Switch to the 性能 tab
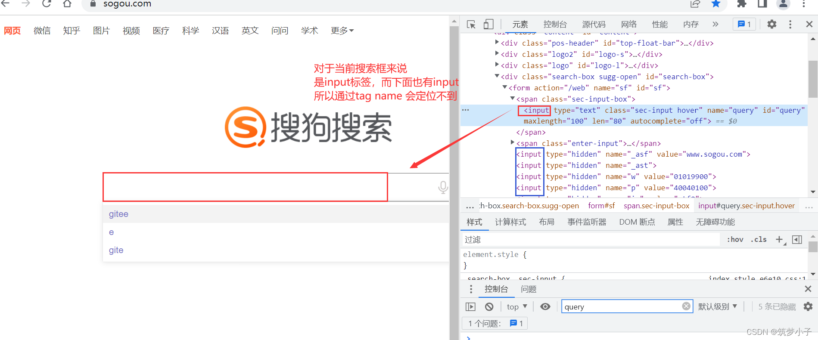 tap(659, 25)
